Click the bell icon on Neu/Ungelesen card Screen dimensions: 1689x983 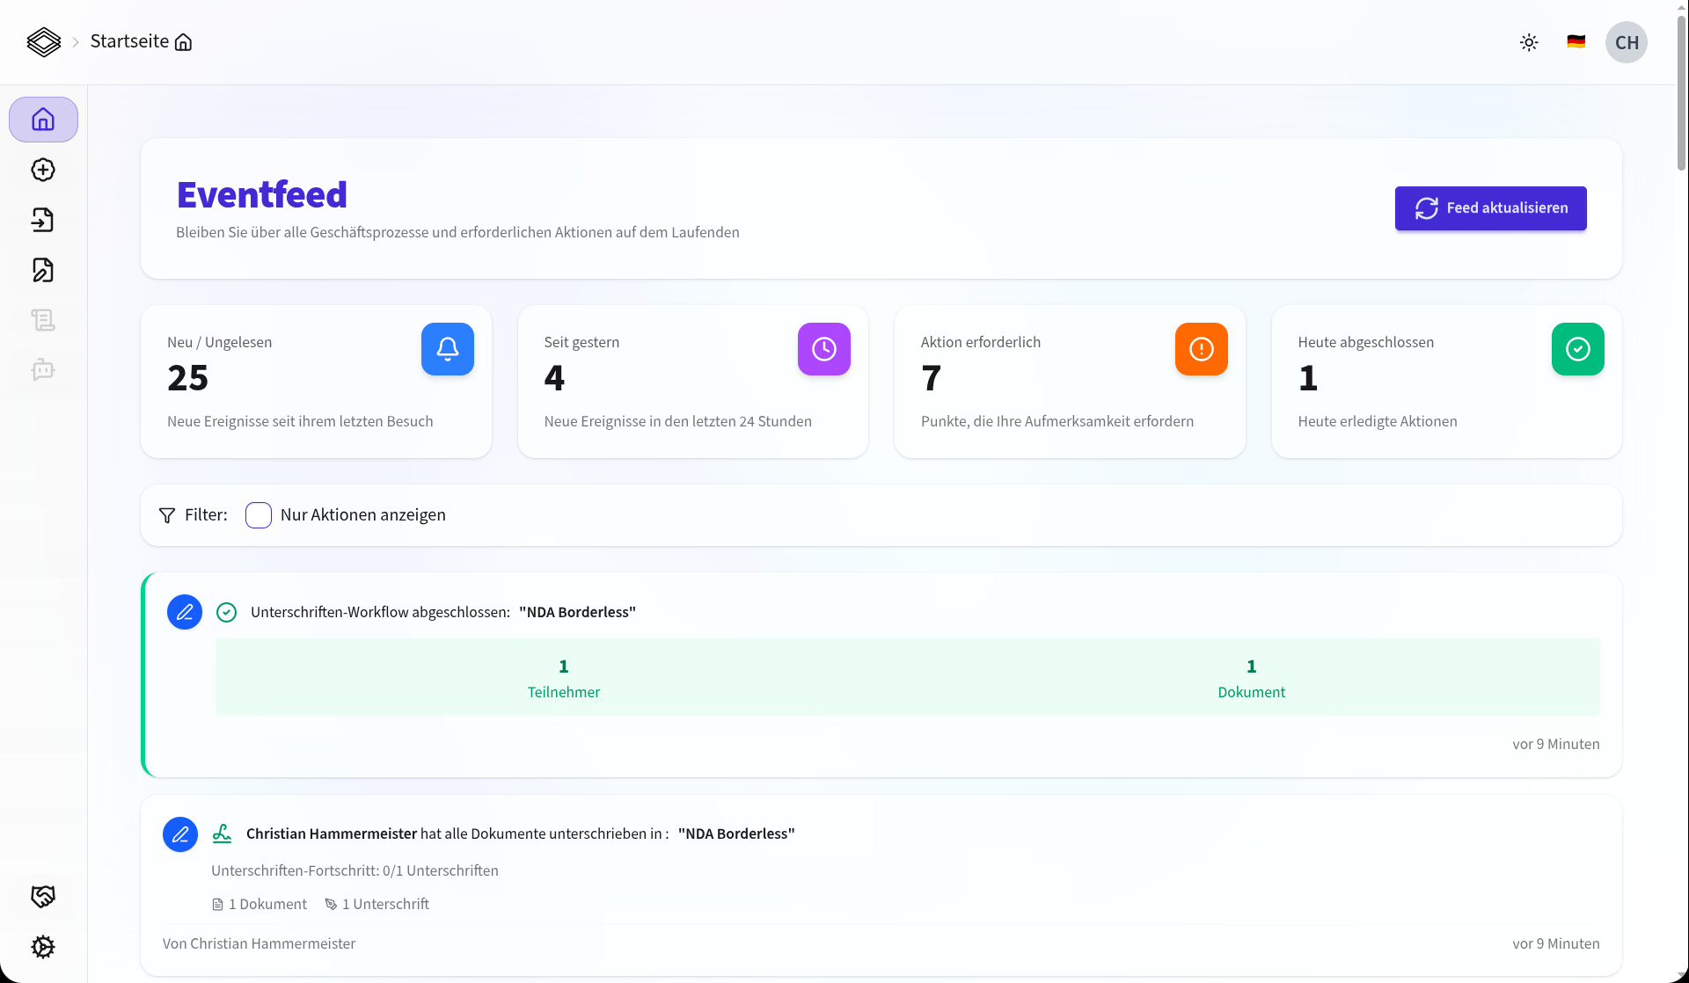coord(447,349)
